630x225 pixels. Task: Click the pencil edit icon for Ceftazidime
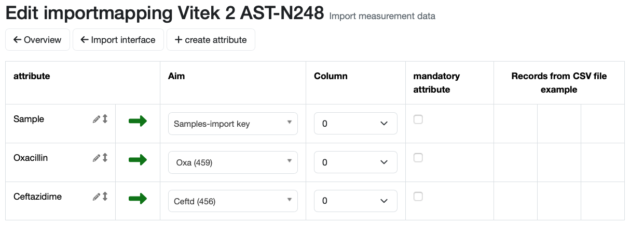(96, 197)
